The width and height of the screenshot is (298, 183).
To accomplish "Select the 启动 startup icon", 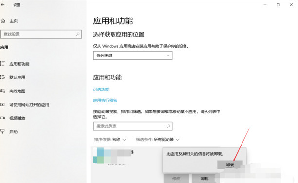I will [x=2, y=131].
